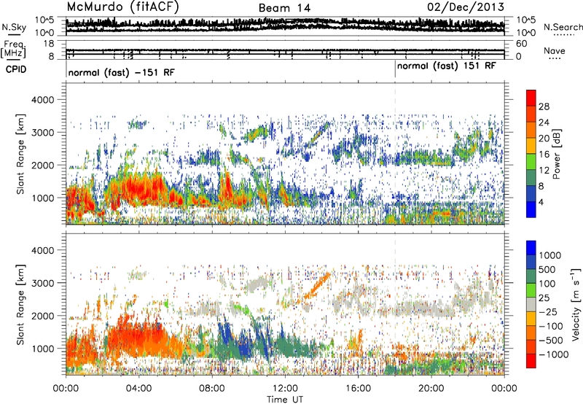Click the 08:00 time tick label
Viewport: 583px width, 404px height.
pyautogui.click(x=212, y=389)
